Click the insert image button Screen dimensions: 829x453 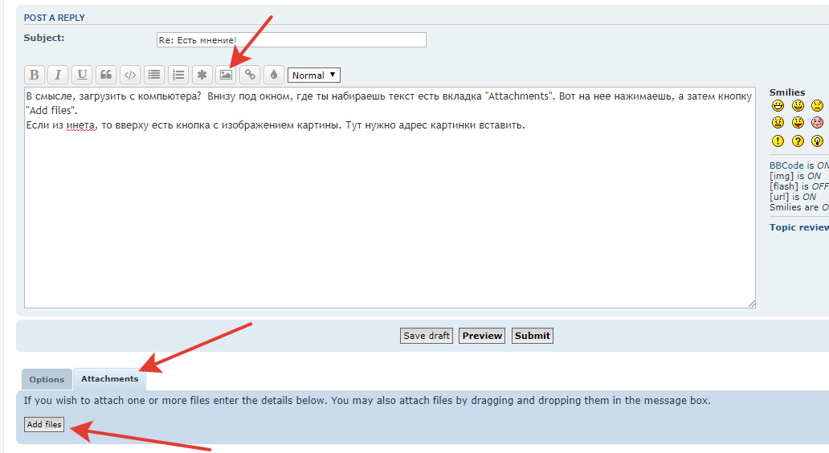pyautogui.click(x=227, y=75)
